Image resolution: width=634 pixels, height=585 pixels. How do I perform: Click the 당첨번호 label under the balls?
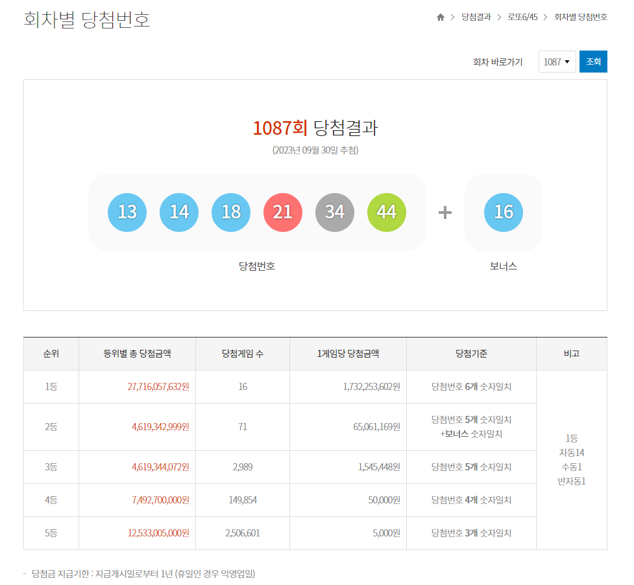[x=257, y=266]
